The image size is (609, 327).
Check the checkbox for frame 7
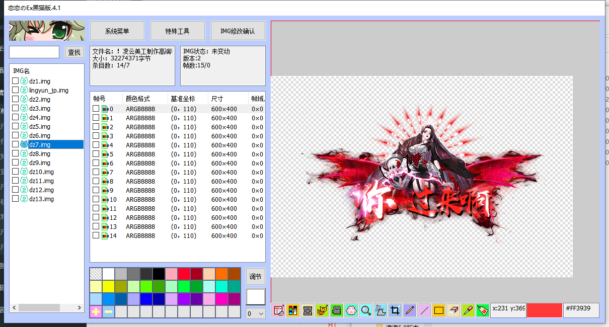(x=95, y=172)
